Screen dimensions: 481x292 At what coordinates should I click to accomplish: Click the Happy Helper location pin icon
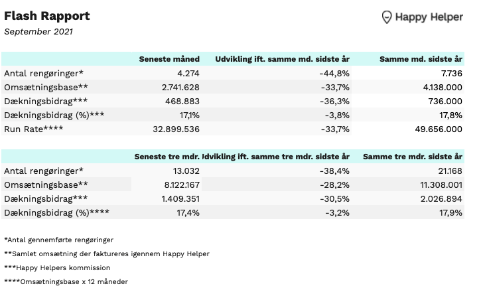tap(387, 17)
